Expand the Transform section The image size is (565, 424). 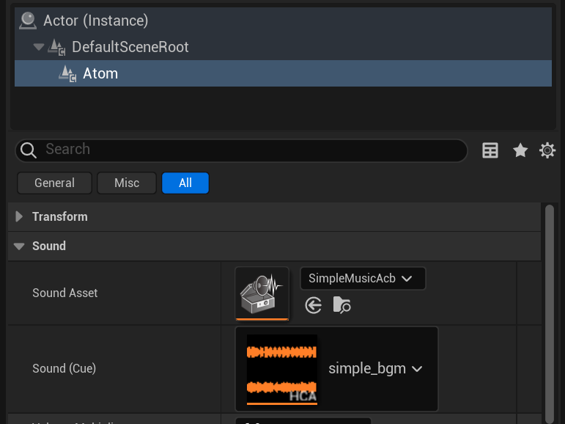(19, 216)
